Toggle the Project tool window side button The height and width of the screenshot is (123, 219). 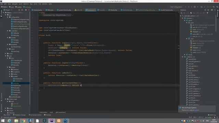(1, 13)
